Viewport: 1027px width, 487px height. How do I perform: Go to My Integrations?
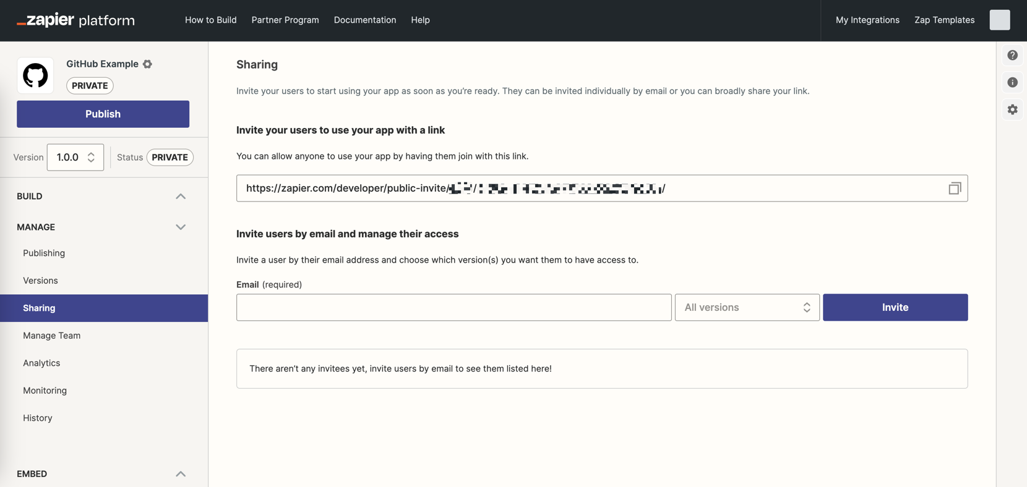click(867, 20)
